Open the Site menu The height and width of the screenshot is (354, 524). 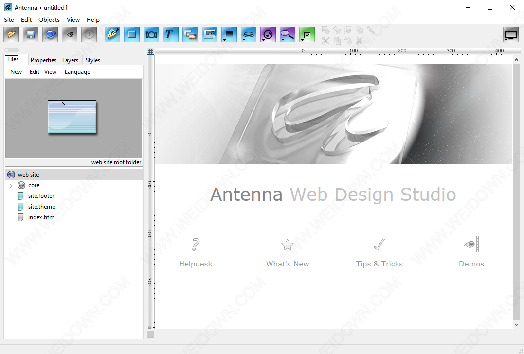9,20
